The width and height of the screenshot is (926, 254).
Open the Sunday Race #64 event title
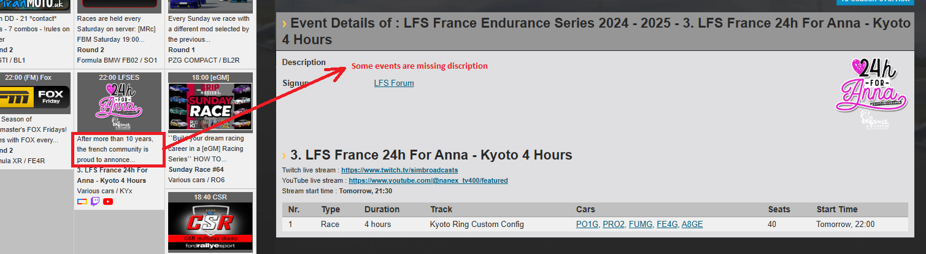coord(196,169)
